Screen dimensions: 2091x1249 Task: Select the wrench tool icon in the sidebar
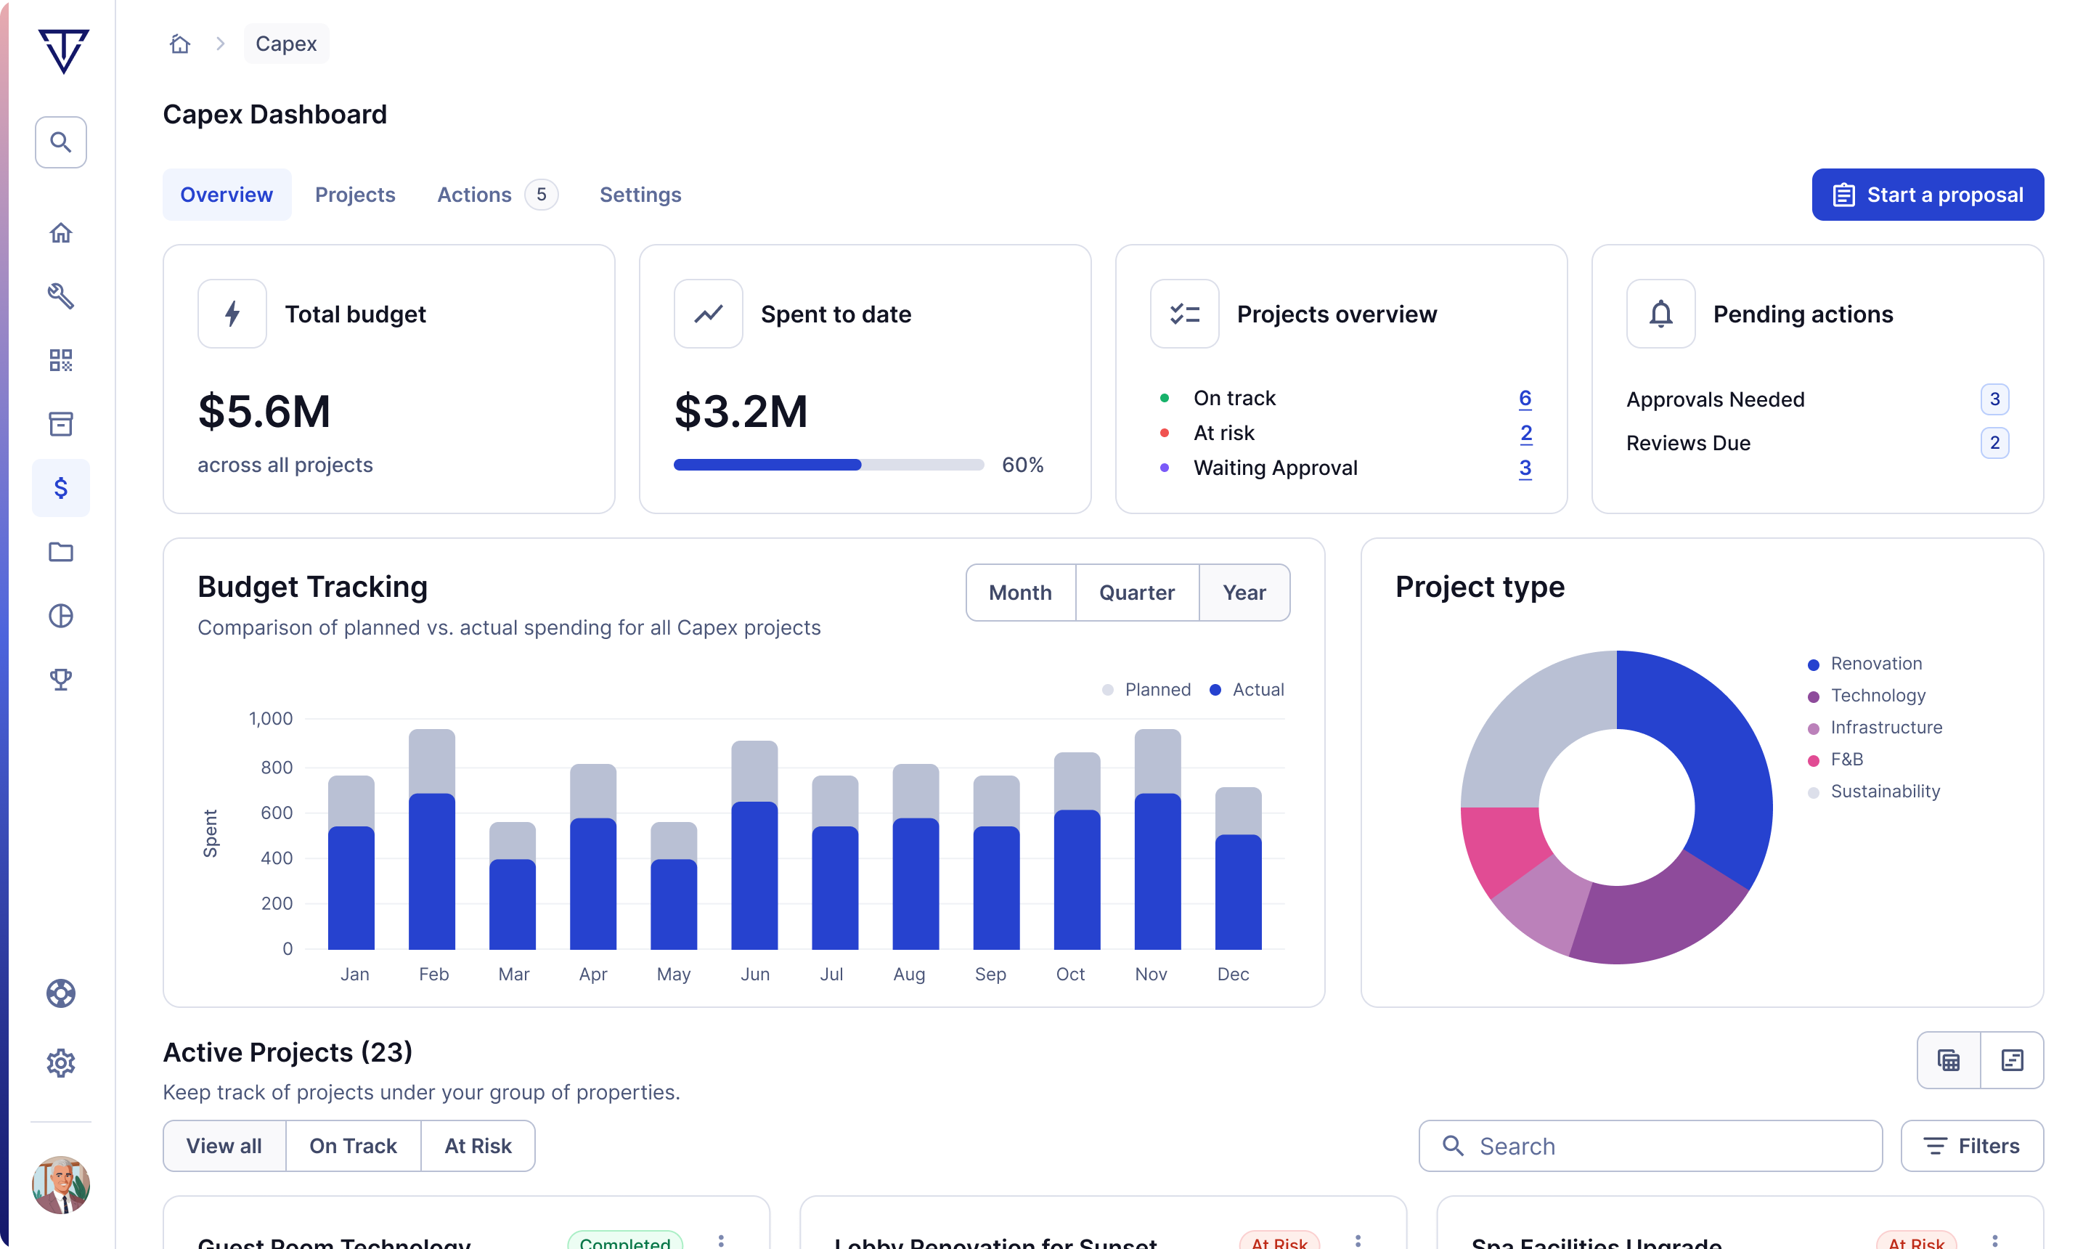[60, 296]
